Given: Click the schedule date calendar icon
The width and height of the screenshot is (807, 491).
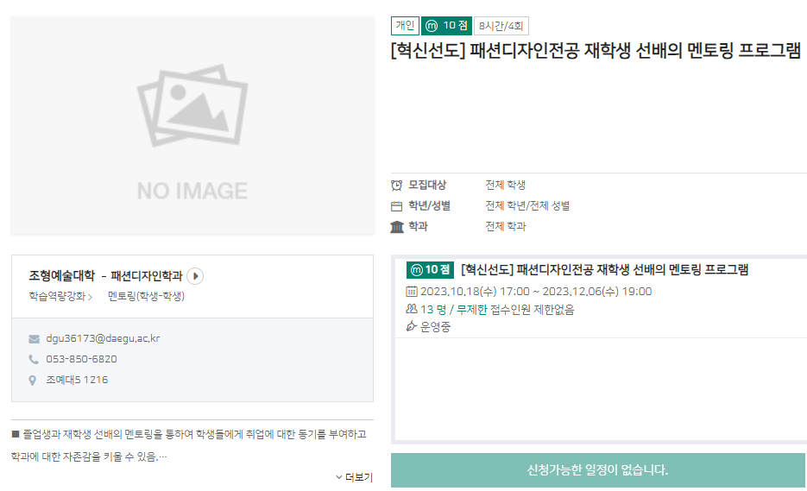Looking at the screenshot, I should (x=412, y=292).
